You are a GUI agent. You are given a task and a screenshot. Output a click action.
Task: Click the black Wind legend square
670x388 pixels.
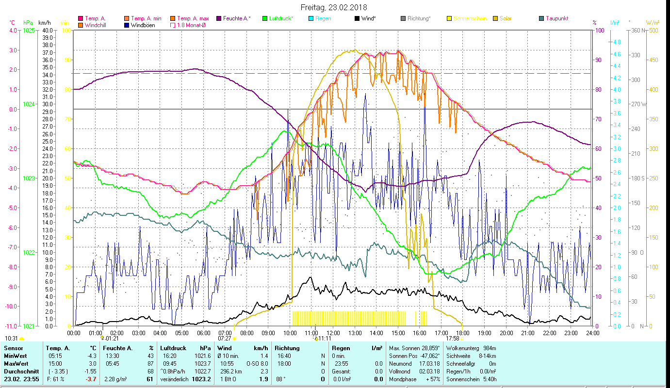pyautogui.click(x=357, y=19)
